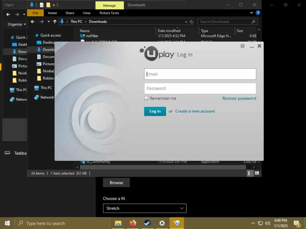Open the Windows Start menu
Viewport: 306px width, 229px height.
pyautogui.click(x=7, y=223)
